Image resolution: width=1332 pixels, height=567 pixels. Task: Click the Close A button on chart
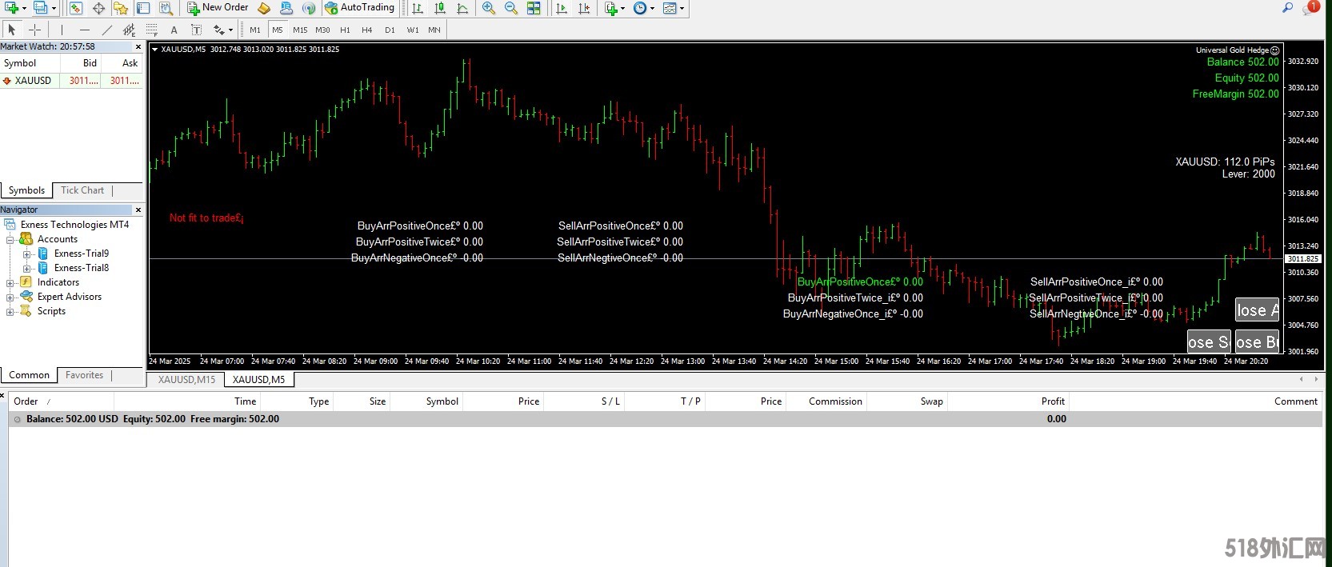[1257, 309]
